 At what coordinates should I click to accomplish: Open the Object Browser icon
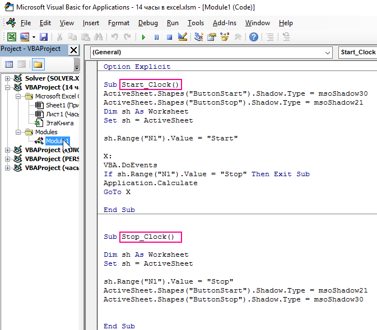225,37
